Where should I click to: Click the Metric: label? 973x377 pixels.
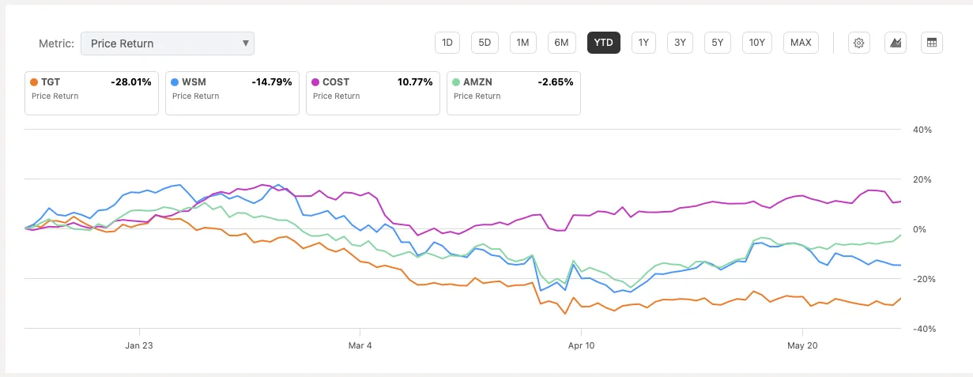[x=56, y=43]
